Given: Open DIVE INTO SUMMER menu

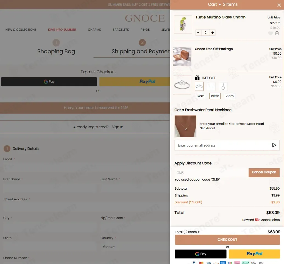Looking at the screenshot, I should coord(62,30).
